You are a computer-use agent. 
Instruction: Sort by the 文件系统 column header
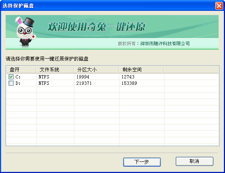(x=55, y=69)
